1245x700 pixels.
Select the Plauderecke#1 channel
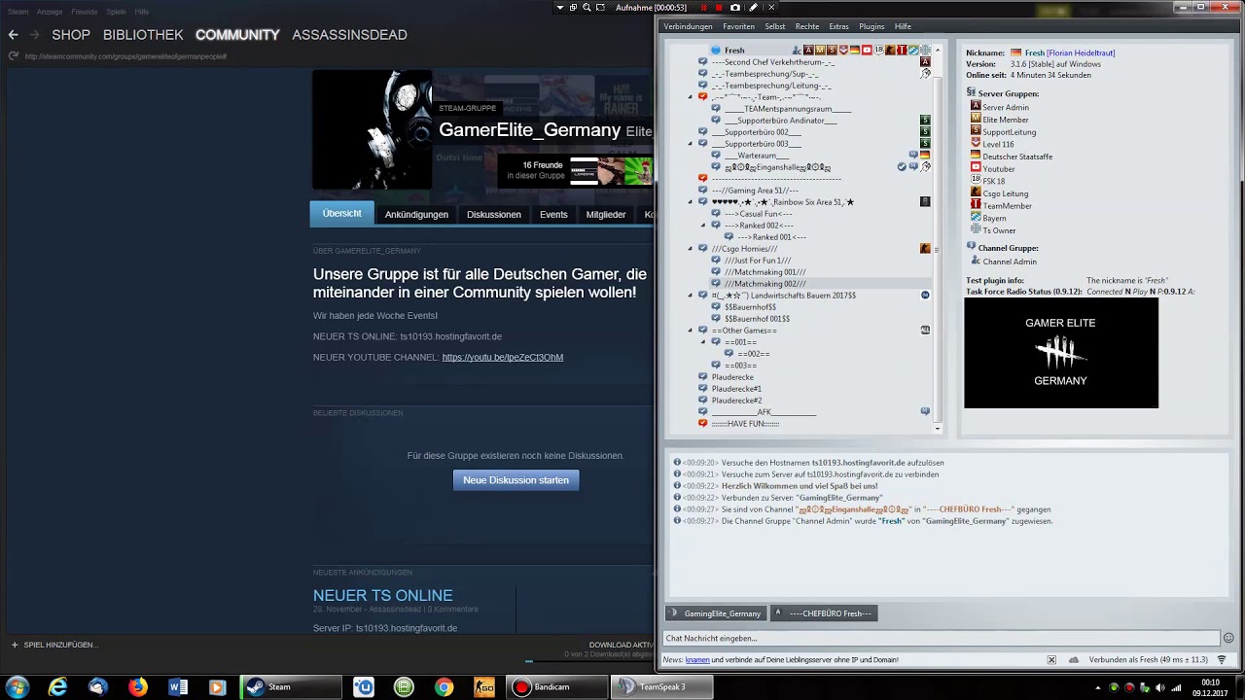pos(736,388)
